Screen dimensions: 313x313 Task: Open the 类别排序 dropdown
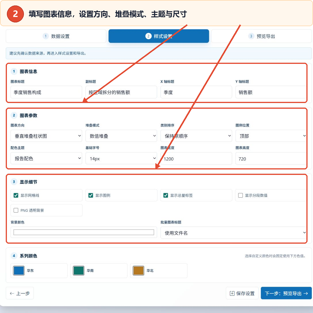tap(196, 136)
